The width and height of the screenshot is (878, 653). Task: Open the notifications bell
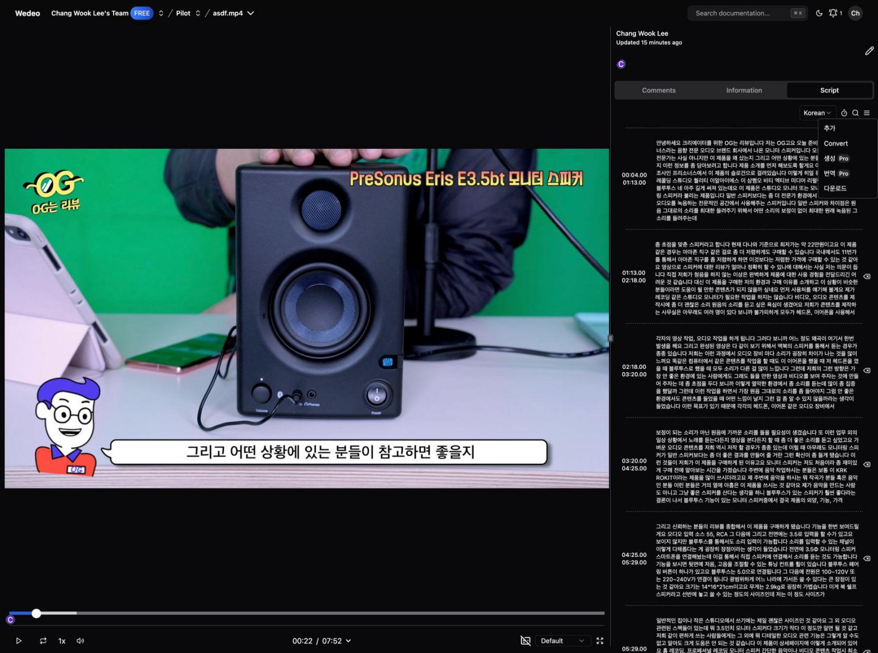point(834,13)
